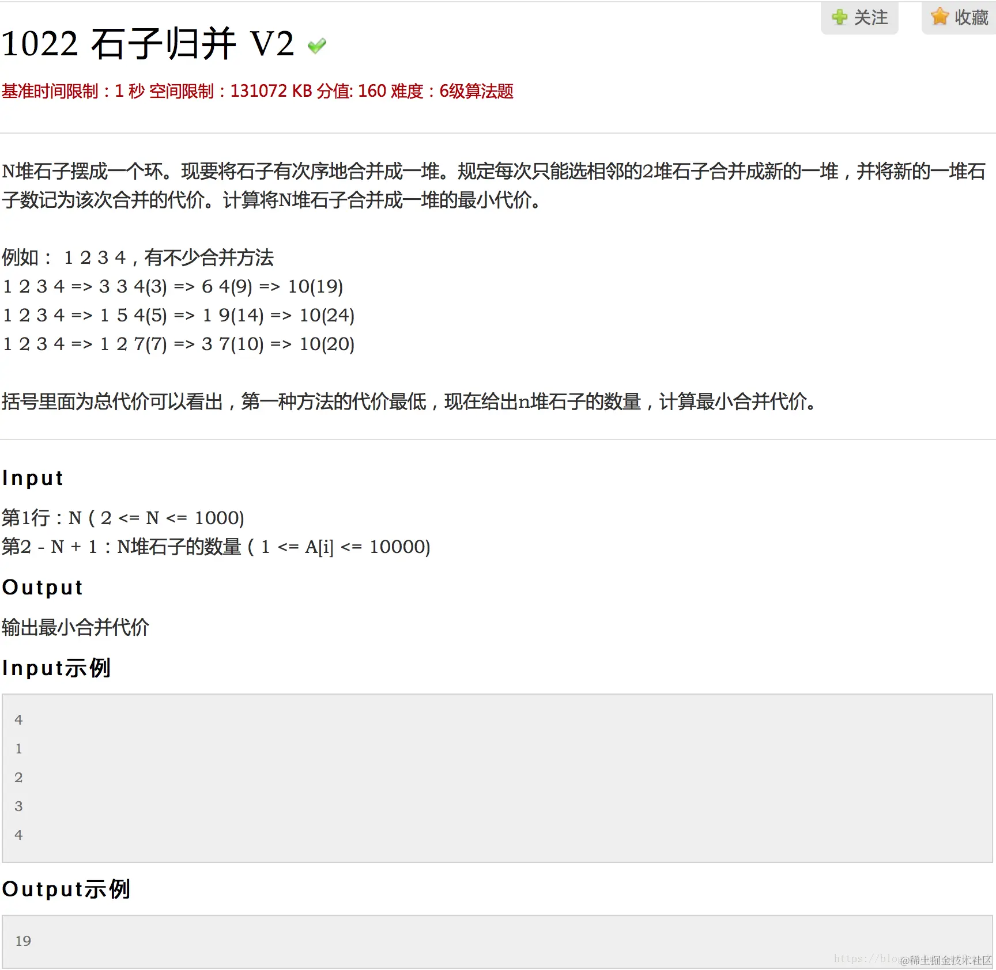996x970 pixels.
Task: Click the sample input value 1
Action: 18,749
